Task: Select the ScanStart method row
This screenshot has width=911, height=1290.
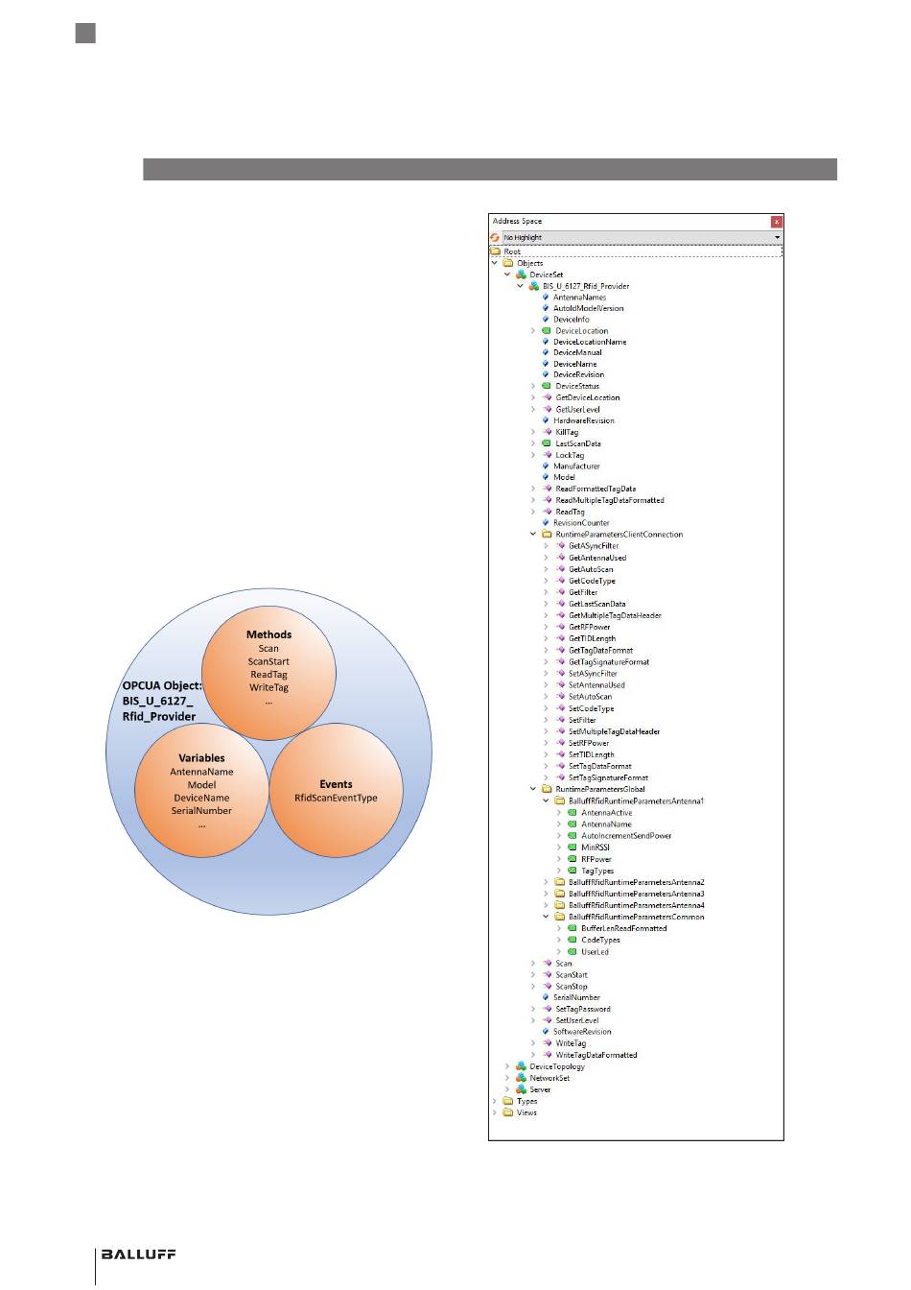Action: 572,975
